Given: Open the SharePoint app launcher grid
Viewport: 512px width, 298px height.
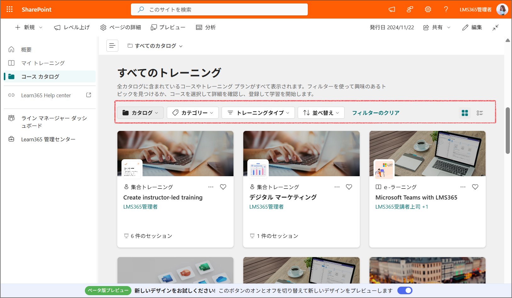Looking at the screenshot, I should click(9, 9).
